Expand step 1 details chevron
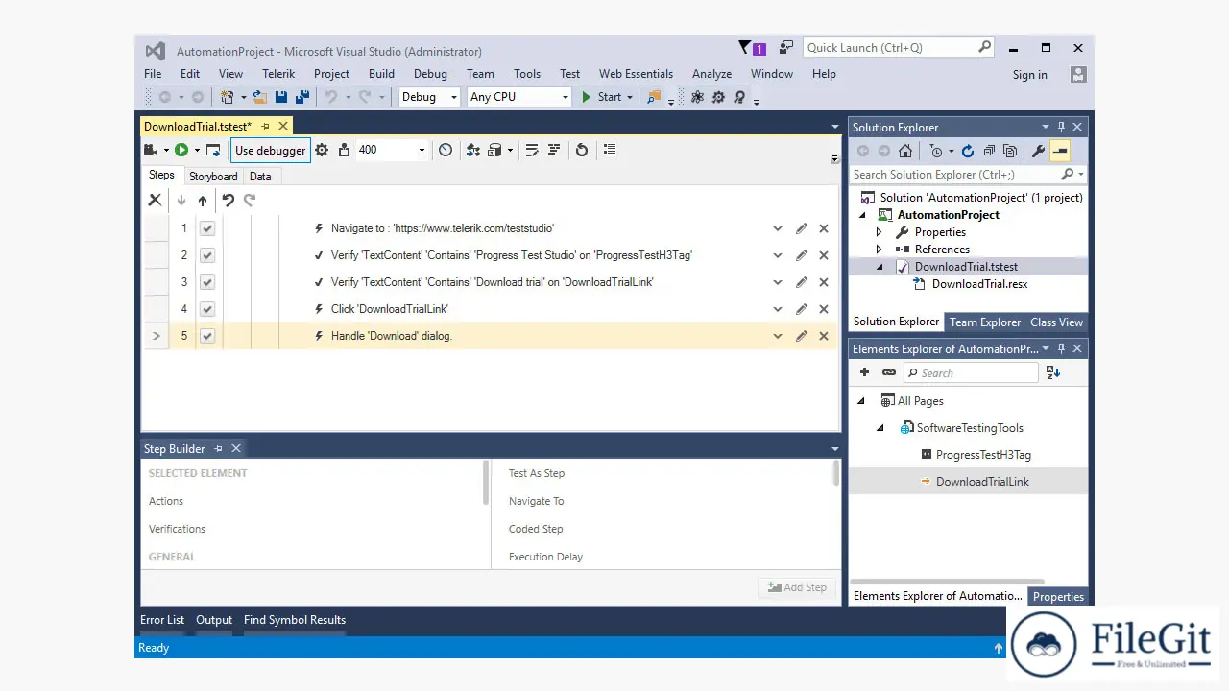Viewport: 1229px width, 691px height. [x=778, y=228]
